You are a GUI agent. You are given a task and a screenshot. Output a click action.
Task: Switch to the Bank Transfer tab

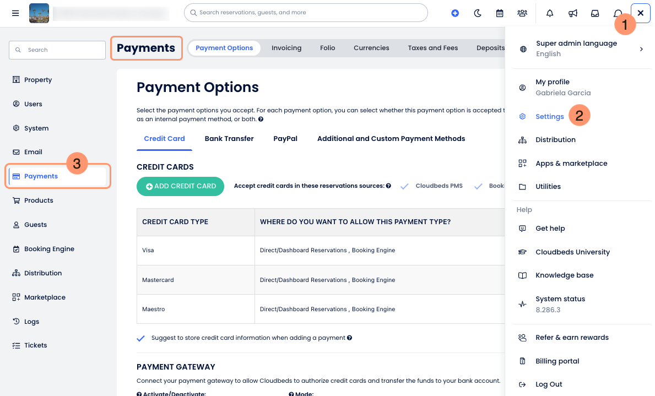click(x=229, y=139)
